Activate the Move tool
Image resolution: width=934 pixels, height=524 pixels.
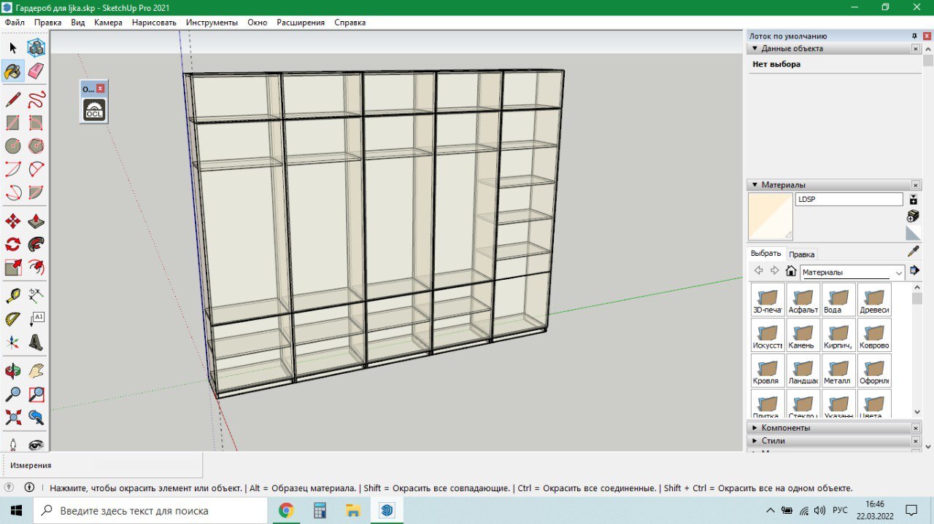click(12, 221)
